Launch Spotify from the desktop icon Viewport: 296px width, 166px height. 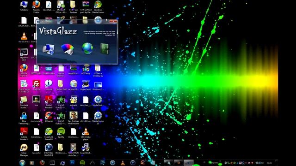tap(61, 133)
